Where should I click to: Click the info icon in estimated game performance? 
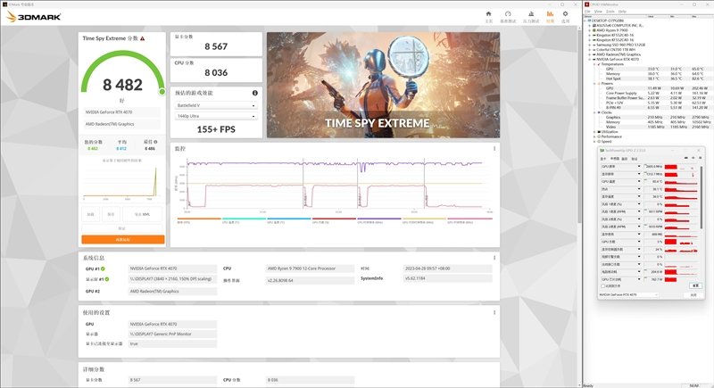pyautogui.click(x=255, y=93)
